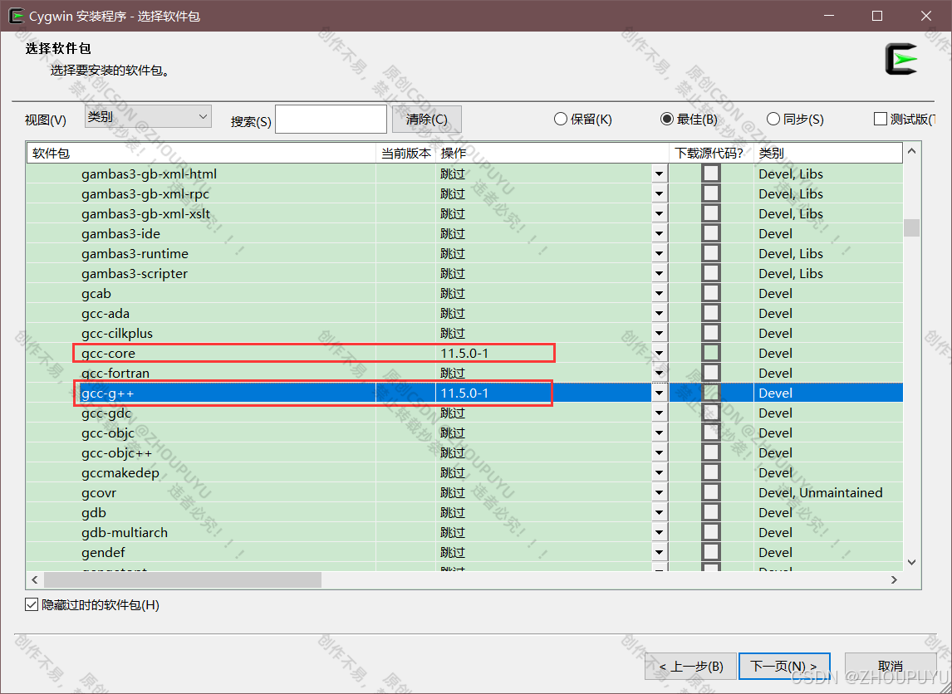952x694 pixels.
Task: Click horizontal scrollbar left arrow
Action: (35, 580)
